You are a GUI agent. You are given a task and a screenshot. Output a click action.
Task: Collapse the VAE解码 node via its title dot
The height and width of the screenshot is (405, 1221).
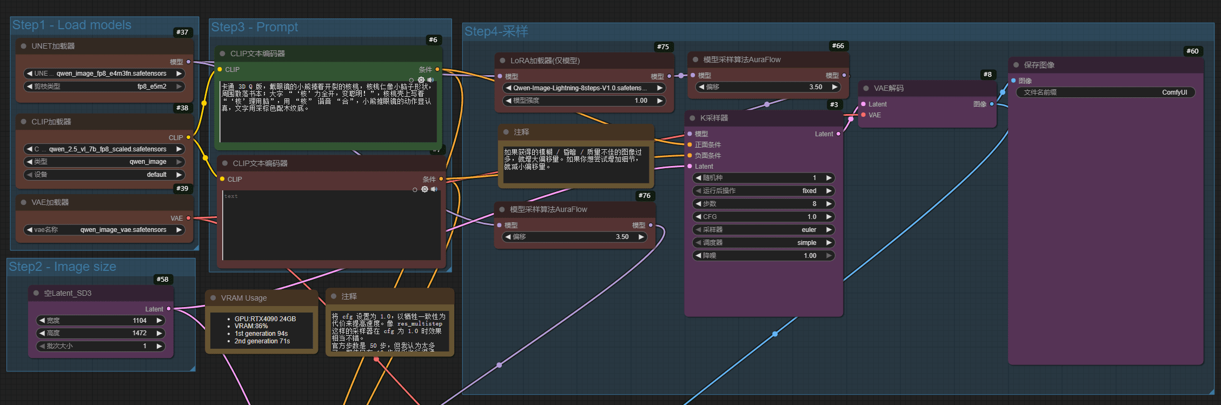pos(866,88)
